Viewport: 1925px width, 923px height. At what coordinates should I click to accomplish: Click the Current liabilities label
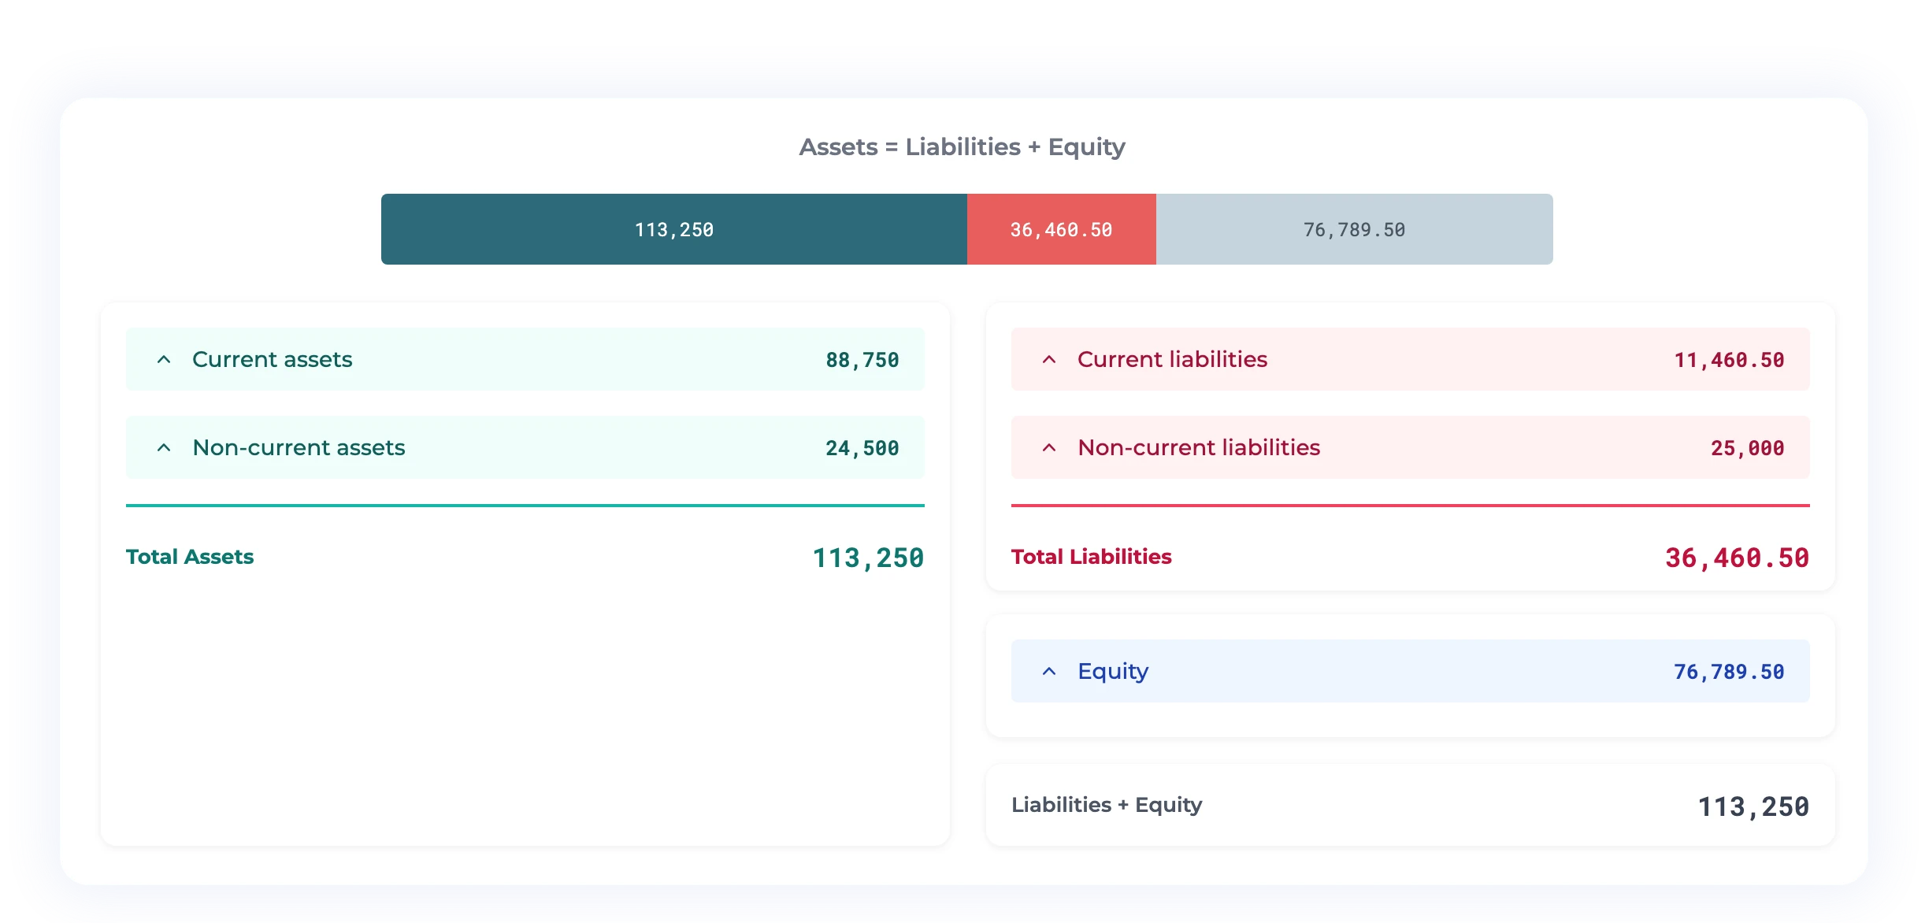1173,359
